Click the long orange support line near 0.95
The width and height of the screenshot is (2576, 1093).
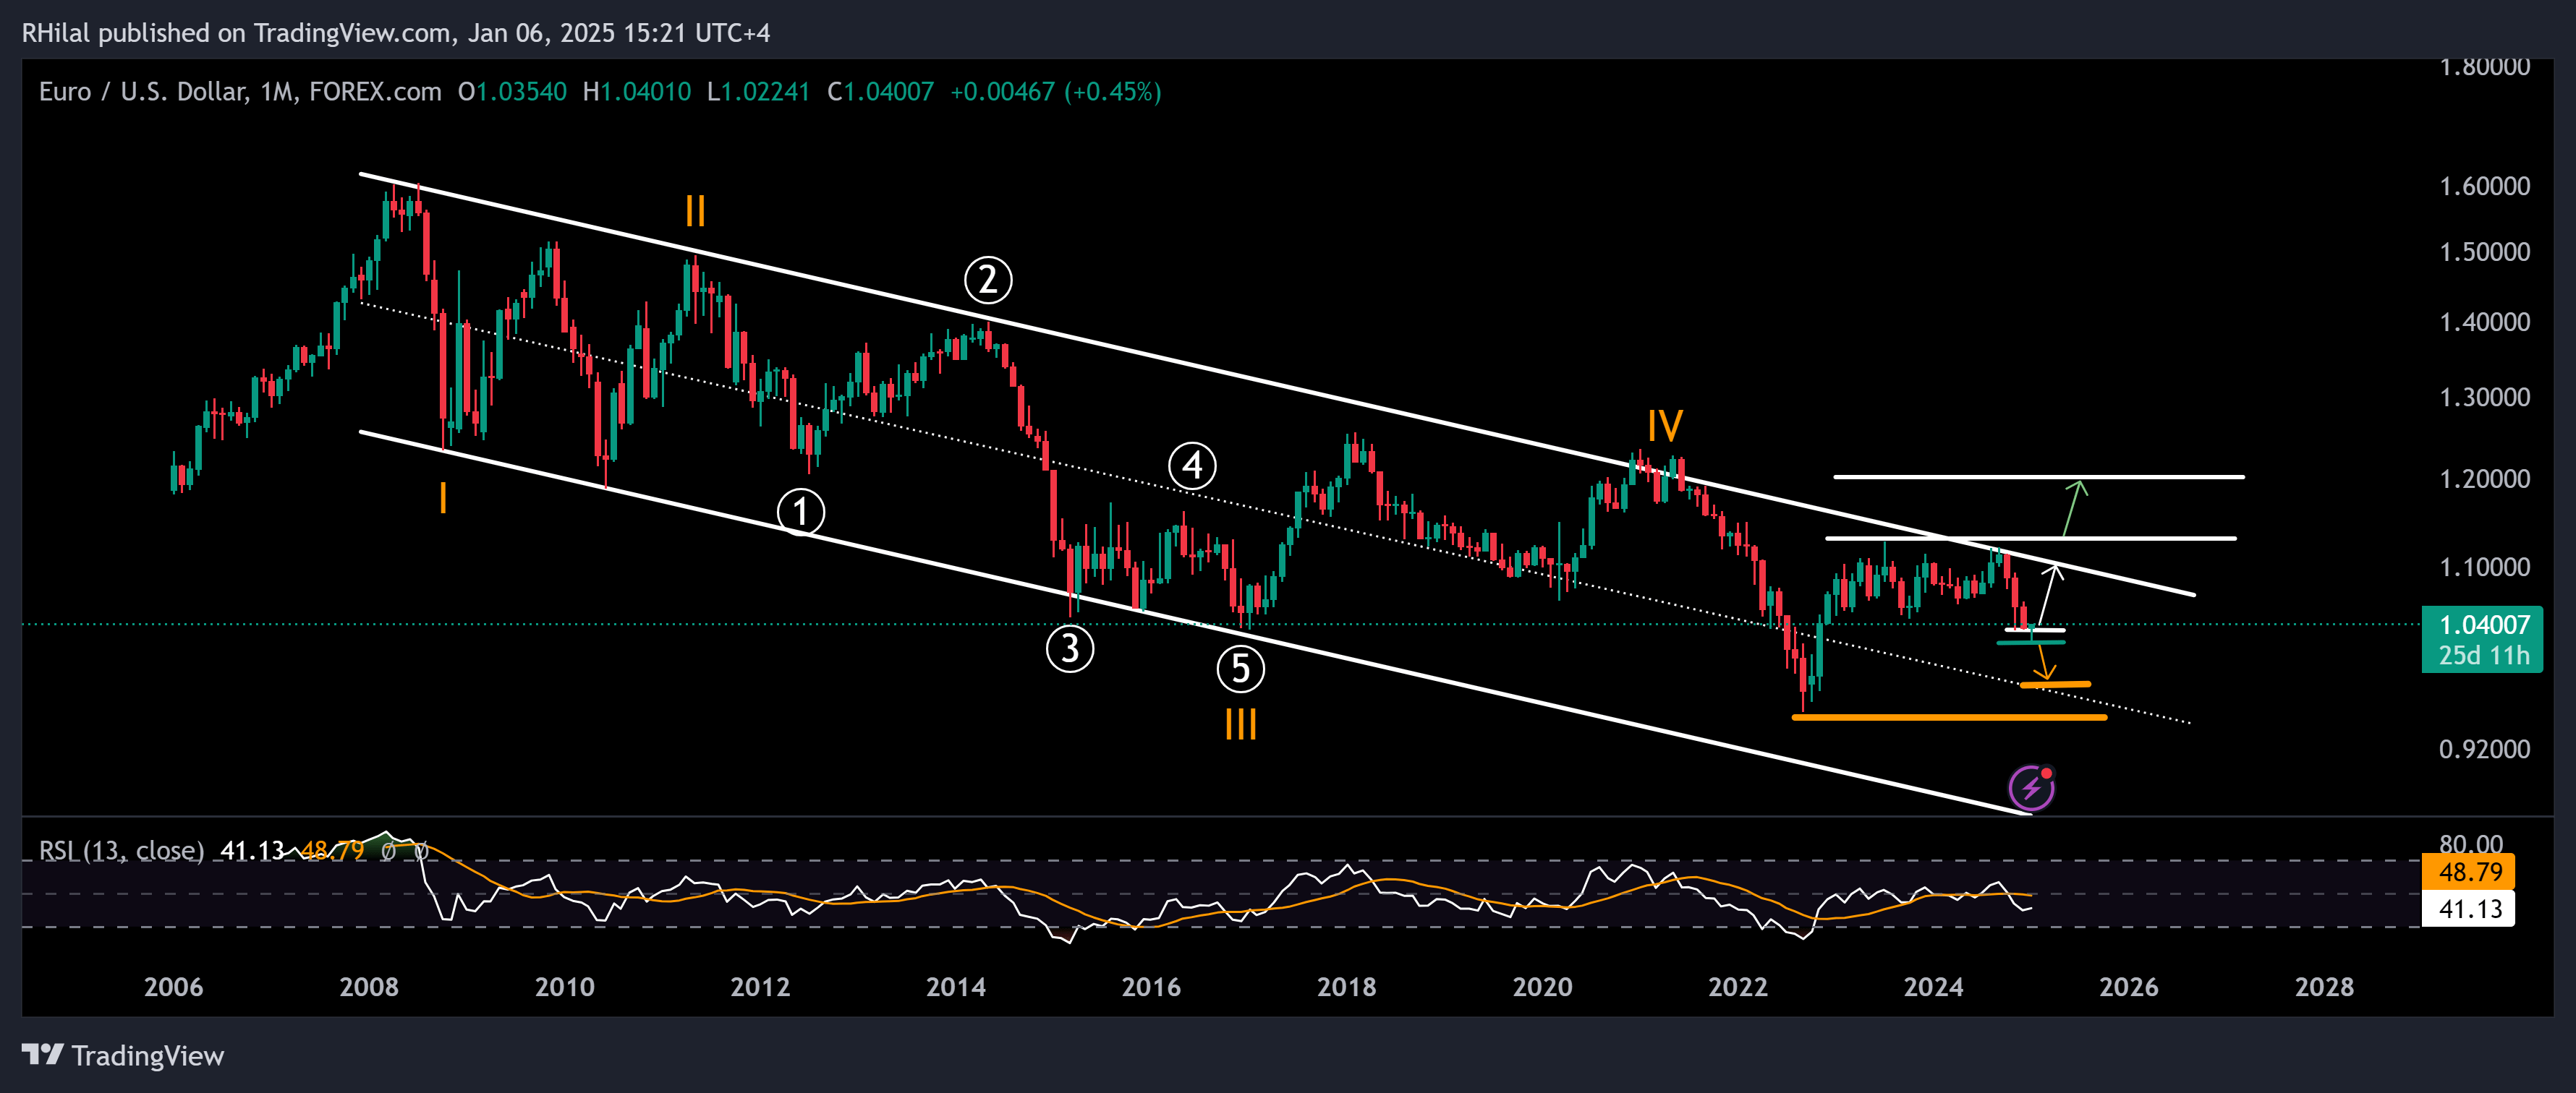click(1950, 717)
